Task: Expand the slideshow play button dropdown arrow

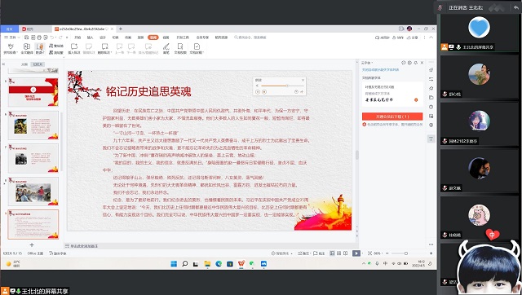Action: (x=362, y=253)
